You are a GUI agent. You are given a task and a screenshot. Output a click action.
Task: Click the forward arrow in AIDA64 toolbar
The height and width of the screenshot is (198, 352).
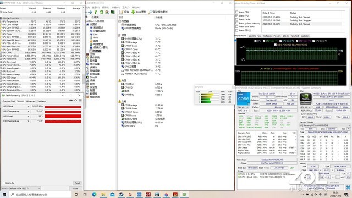coord(90,12)
